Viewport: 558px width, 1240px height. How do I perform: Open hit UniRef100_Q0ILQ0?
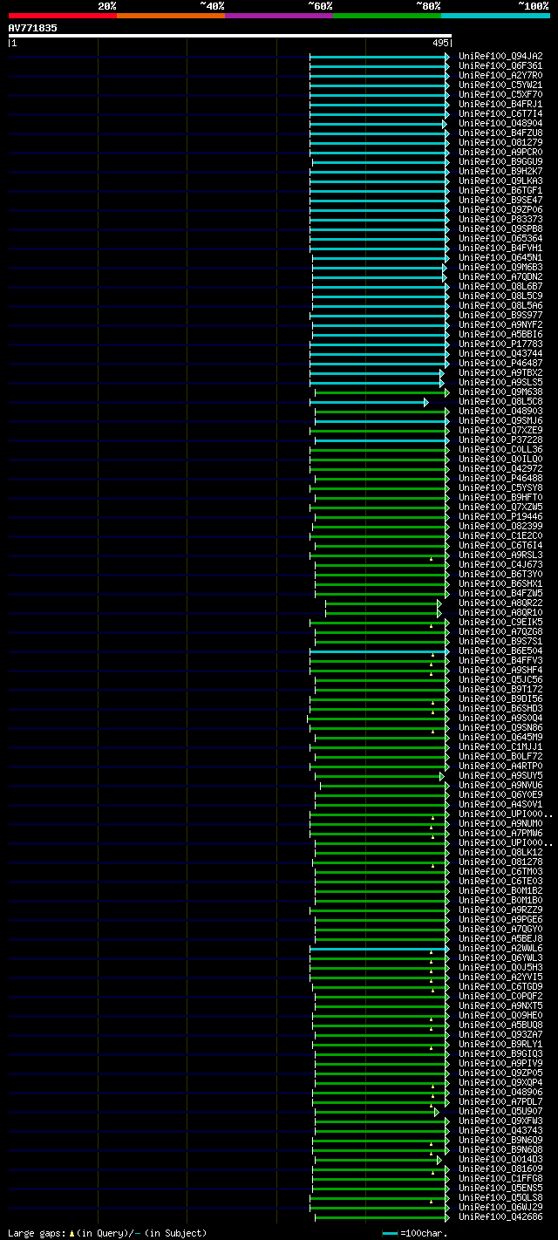point(500,460)
